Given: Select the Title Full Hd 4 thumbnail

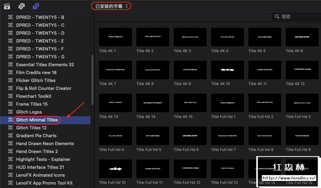Looking at the screenshot, I should click(115, 136).
